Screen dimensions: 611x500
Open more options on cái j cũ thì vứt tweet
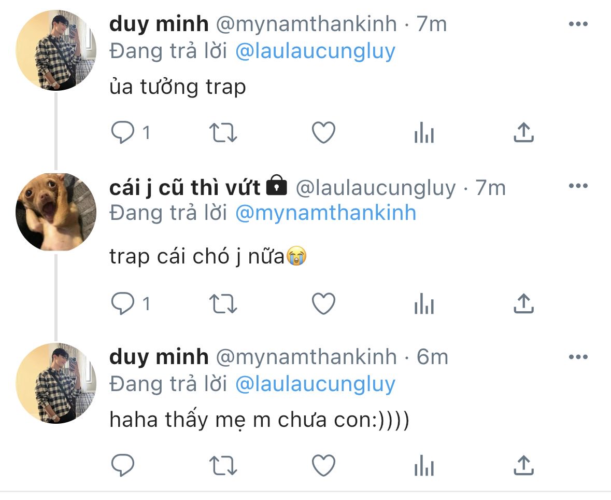(578, 186)
